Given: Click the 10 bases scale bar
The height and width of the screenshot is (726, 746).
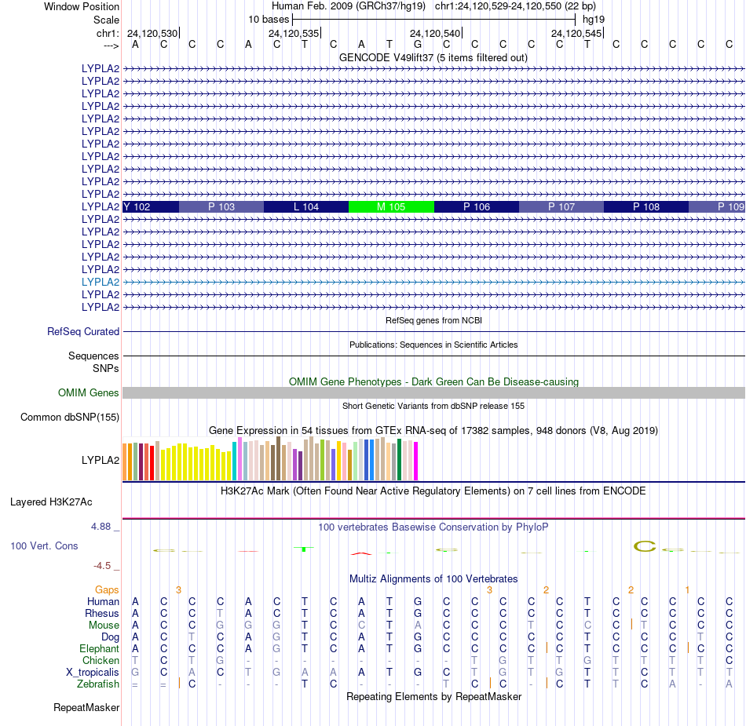Looking at the screenshot, I should coord(434,20).
